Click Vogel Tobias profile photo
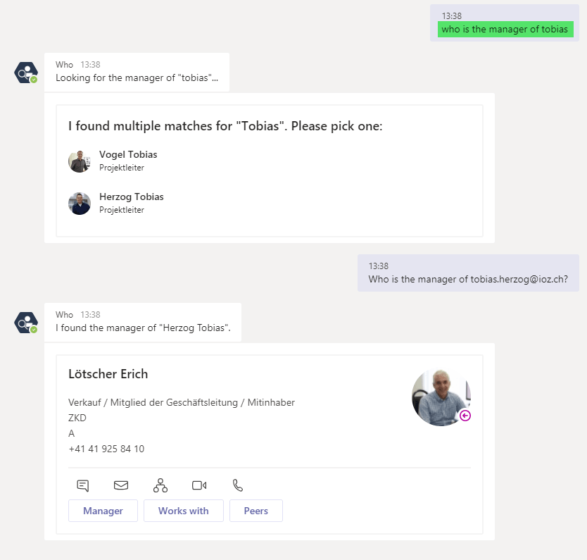587x560 pixels. 80,161
